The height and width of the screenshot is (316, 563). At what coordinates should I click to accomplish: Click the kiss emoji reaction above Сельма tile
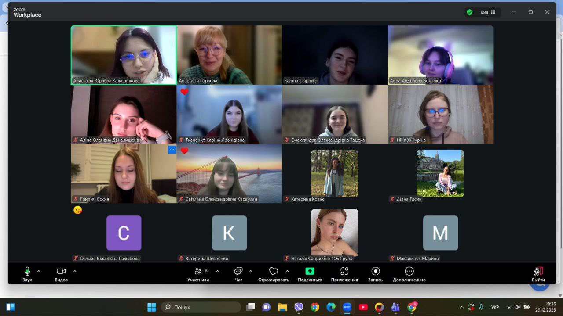pos(78,210)
